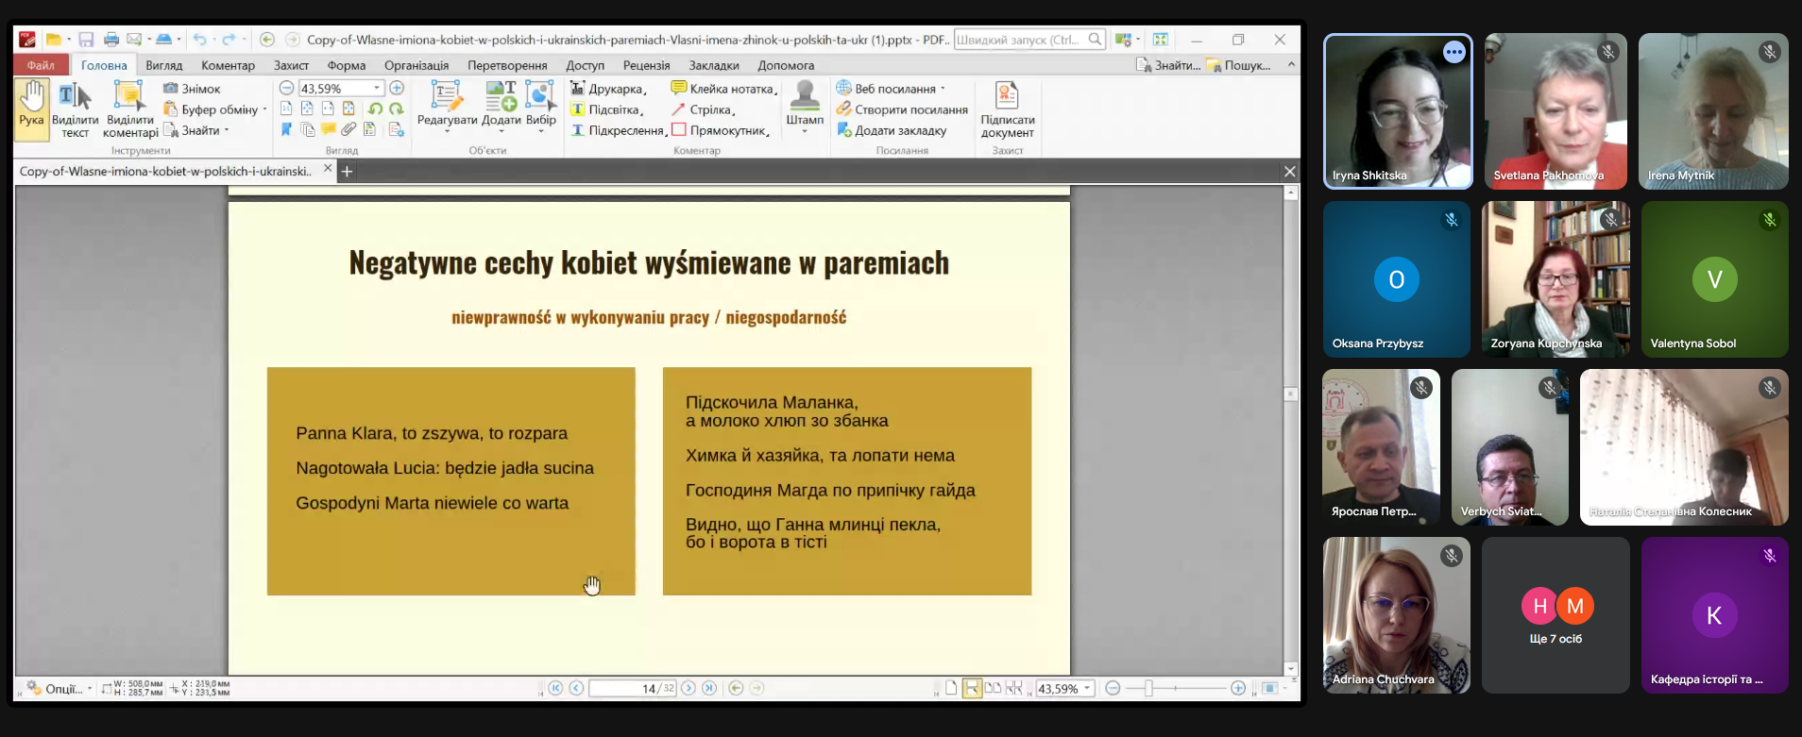The width and height of the screenshot is (1802, 737).
Task: Jump to last page in the status bar
Action: tap(709, 688)
